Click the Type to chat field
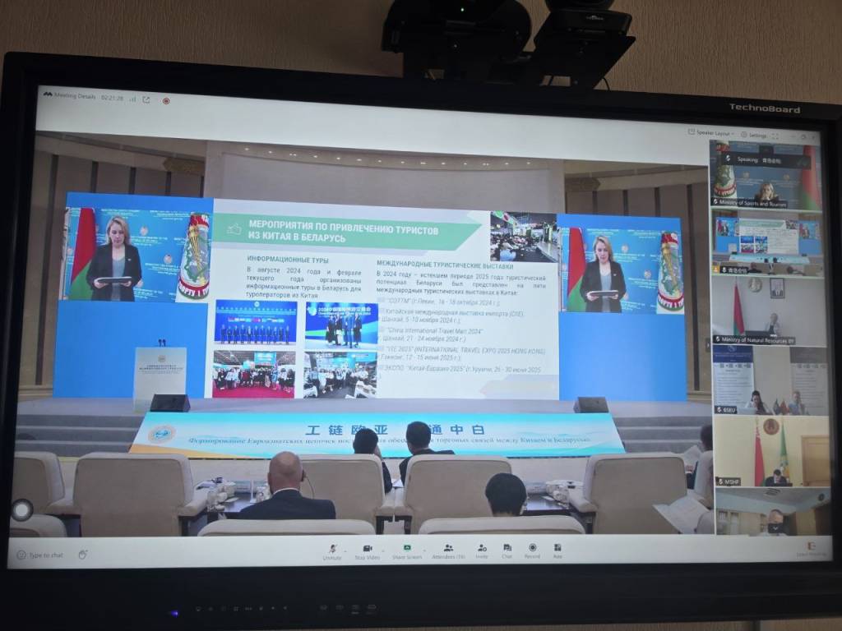Screen dimensions: 842x631 [41, 555]
